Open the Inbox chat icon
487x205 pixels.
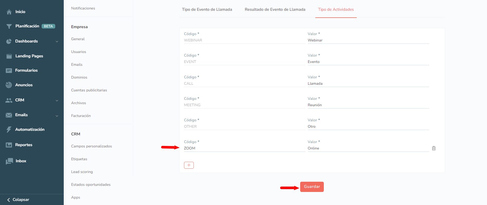coord(9,161)
